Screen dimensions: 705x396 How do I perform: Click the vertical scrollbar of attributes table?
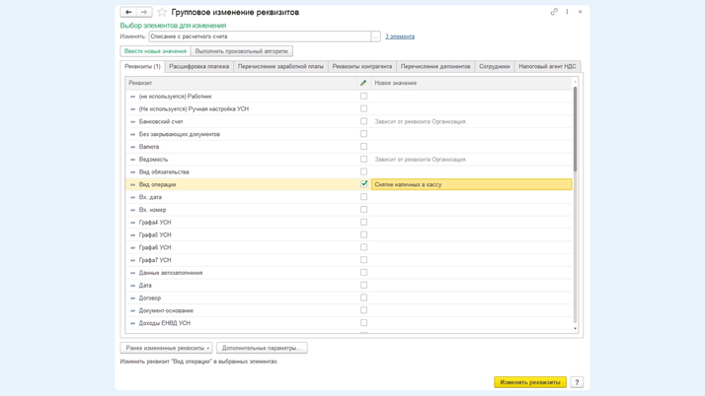[x=576, y=128]
